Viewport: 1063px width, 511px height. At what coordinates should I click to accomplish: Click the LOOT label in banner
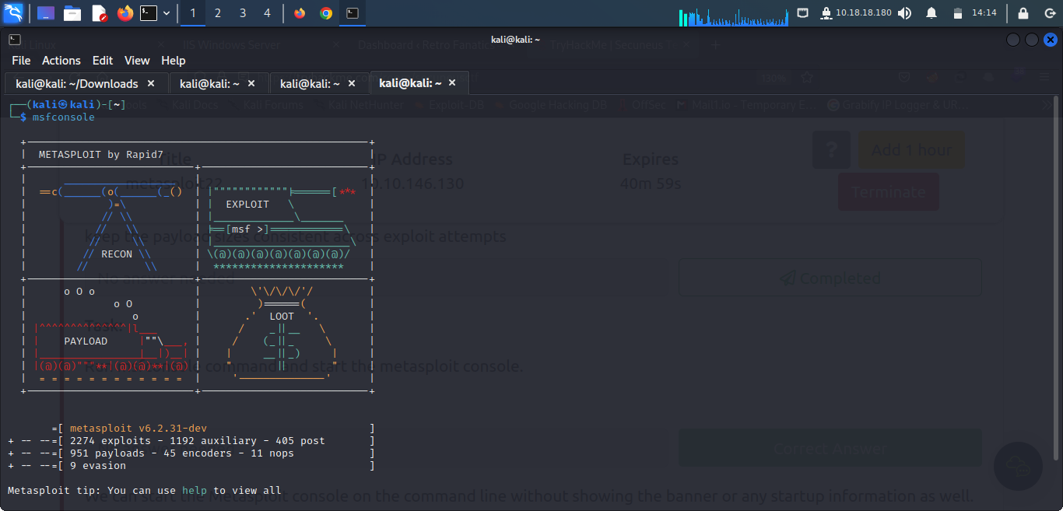(x=282, y=317)
